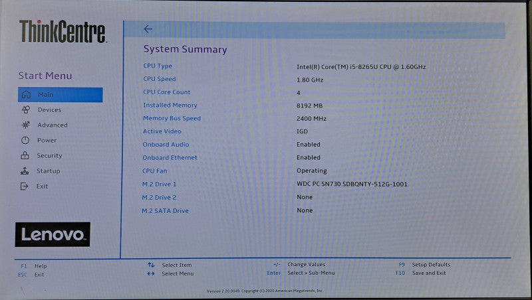Open the Startup menu
The width and height of the screenshot is (532, 300).
coord(48,171)
